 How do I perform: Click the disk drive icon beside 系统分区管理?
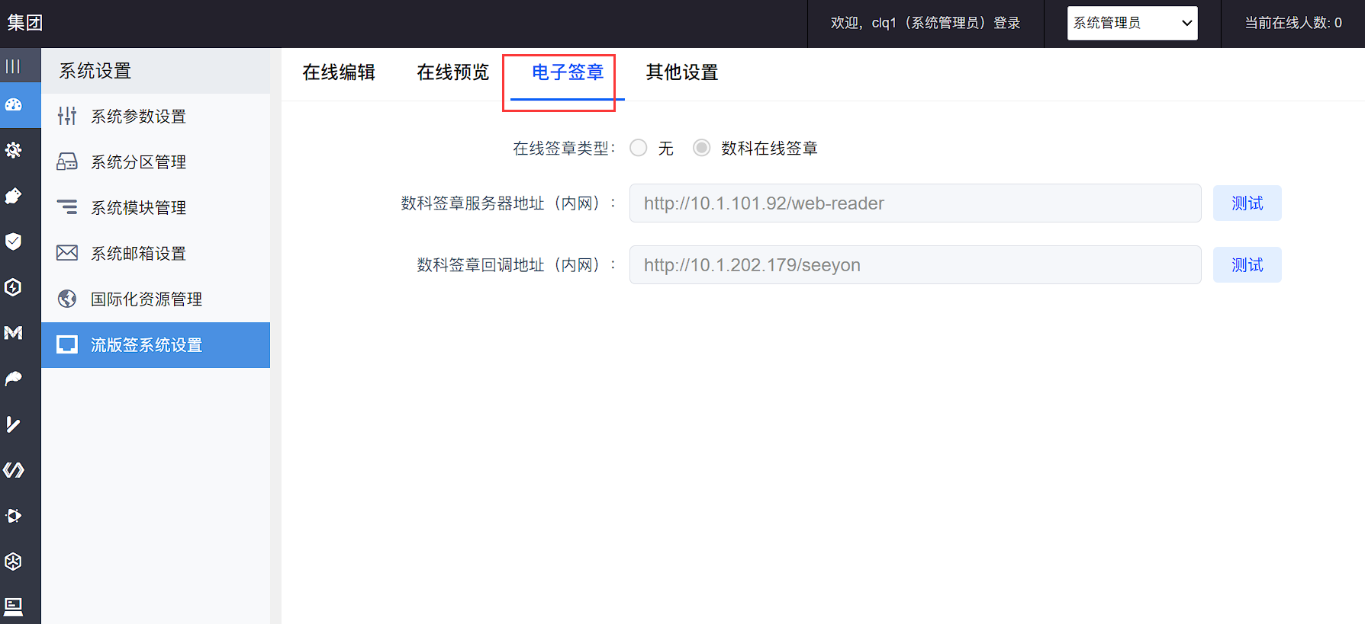click(x=67, y=162)
